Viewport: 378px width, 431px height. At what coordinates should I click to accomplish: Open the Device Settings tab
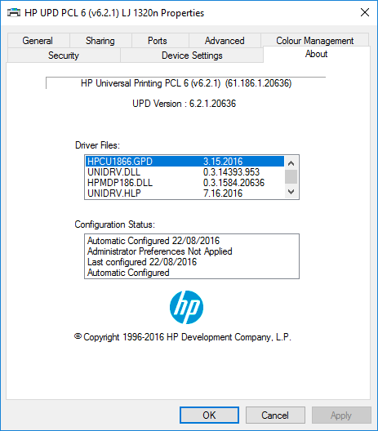(192, 56)
